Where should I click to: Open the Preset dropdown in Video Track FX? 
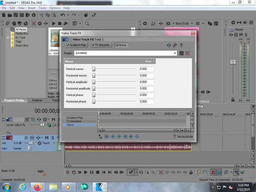[175, 53]
